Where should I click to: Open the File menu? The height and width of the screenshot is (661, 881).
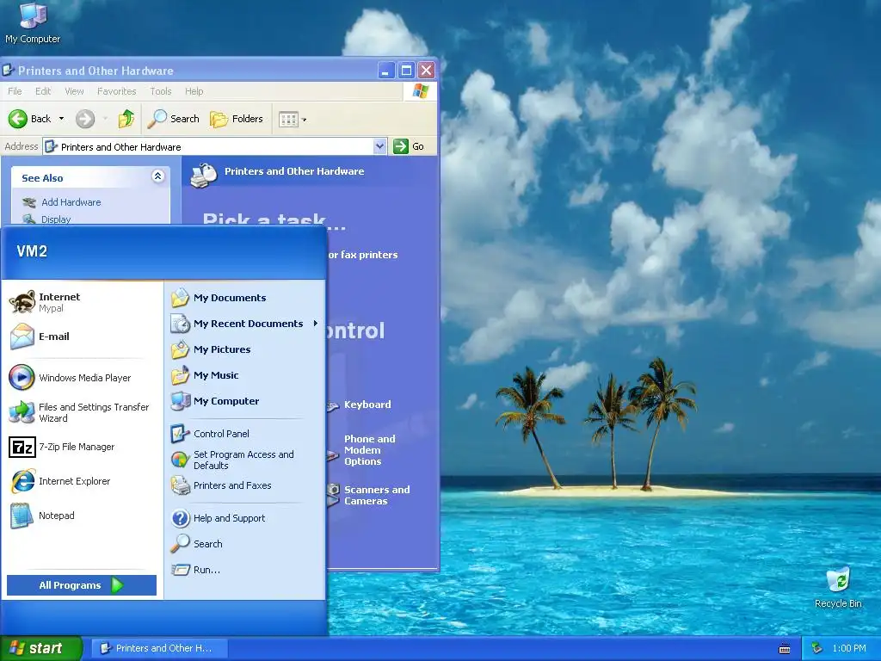(x=15, y=91)
